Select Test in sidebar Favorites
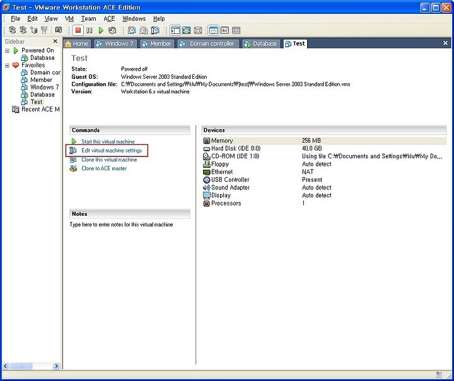Screen dimensions: 454x381 [x=36, y=102]
